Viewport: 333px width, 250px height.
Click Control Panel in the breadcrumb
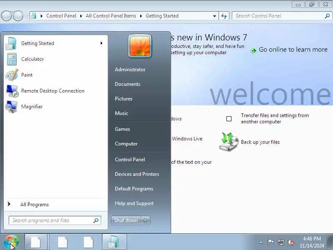61,16
